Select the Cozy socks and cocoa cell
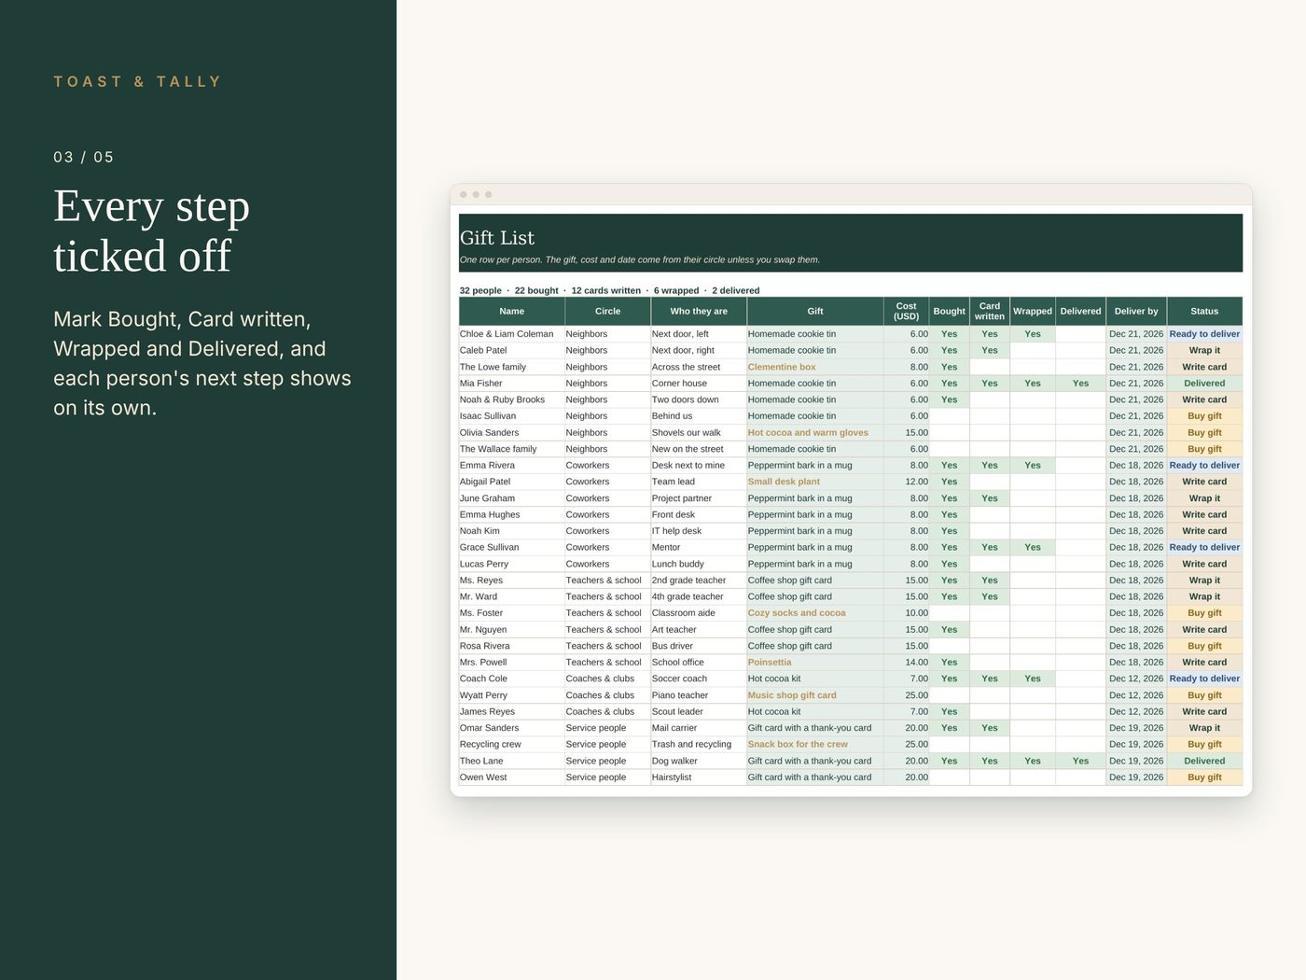Viewport: 1306px width, 980px height. point(815,613)
